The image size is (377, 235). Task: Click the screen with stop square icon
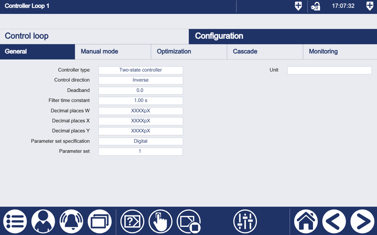pyautogui.click(x=189, y=221)
